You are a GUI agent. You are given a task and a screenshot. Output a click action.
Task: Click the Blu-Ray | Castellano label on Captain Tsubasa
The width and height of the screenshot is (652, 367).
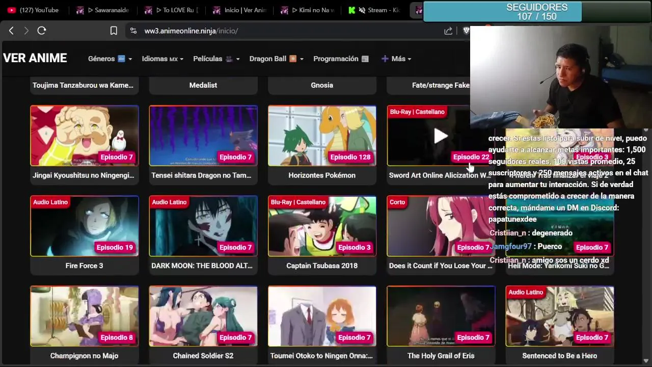[x=298, y=202]
